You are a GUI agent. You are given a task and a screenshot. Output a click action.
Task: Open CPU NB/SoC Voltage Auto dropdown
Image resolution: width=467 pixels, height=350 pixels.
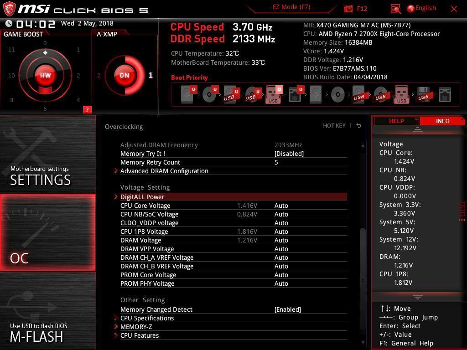[281, 214]
